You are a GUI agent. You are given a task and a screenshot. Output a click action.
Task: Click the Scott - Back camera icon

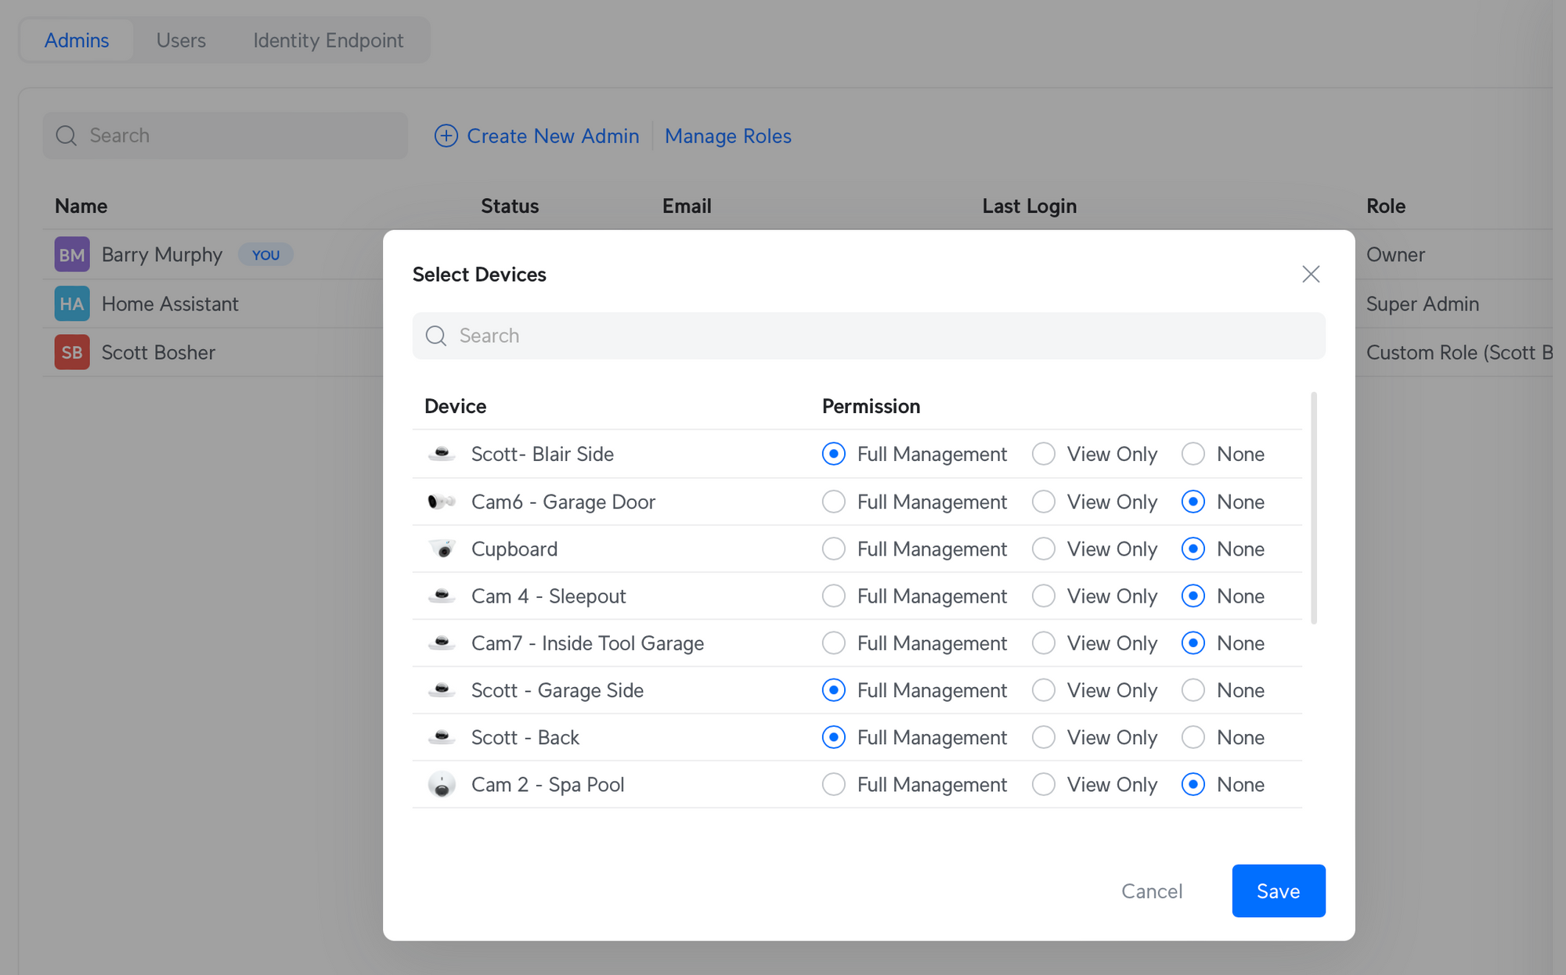click(x=442, y=737)
